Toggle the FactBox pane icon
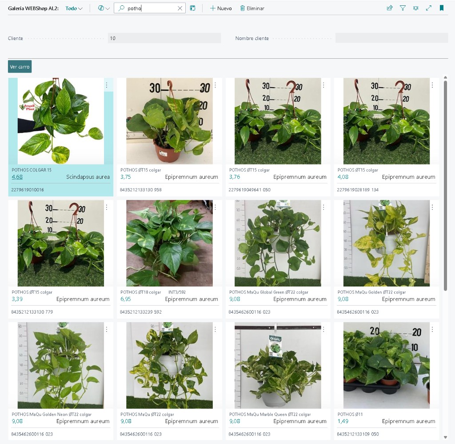This screenshot has width=455, height=444. click(x=416, y=8)
